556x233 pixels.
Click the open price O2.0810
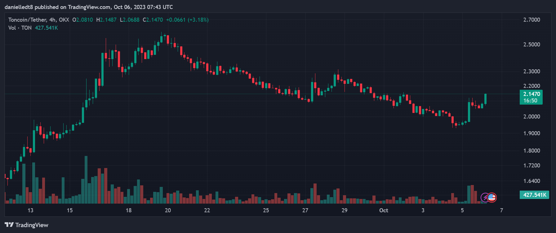82,20
